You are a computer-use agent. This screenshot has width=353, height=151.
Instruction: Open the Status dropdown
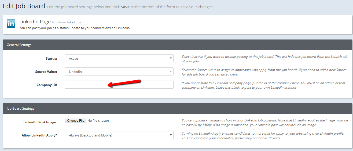point(119,58)
